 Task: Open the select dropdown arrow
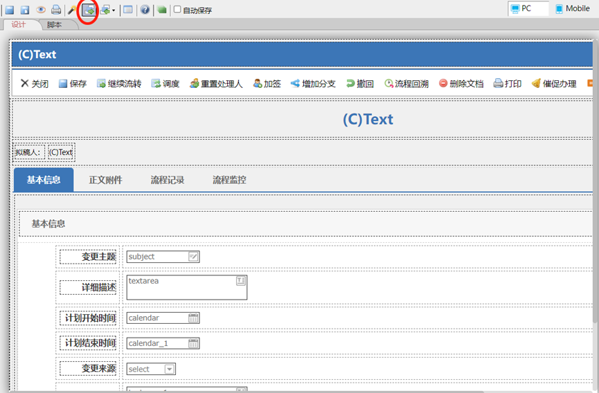click(x=169, y=369)
